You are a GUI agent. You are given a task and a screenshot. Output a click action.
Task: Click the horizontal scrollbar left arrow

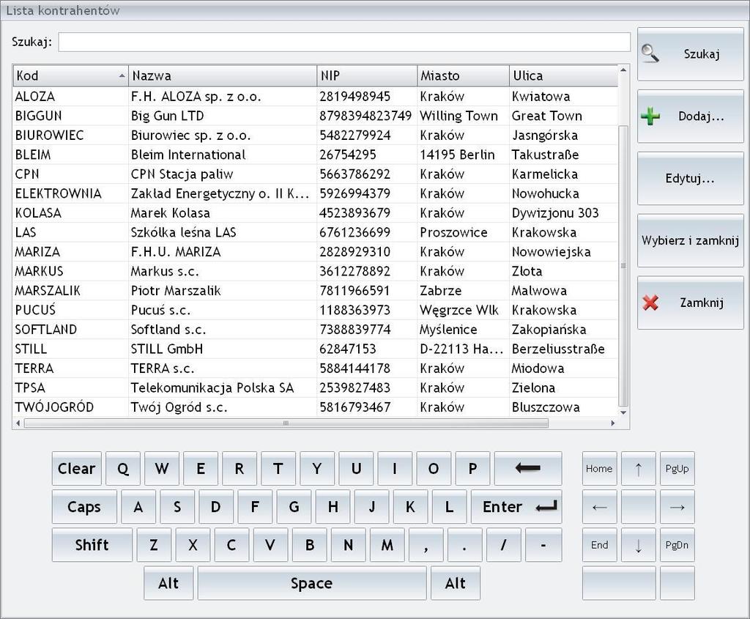point(18,423)
